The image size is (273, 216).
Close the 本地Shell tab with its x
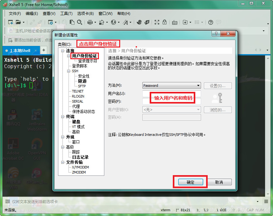(36, 51)
